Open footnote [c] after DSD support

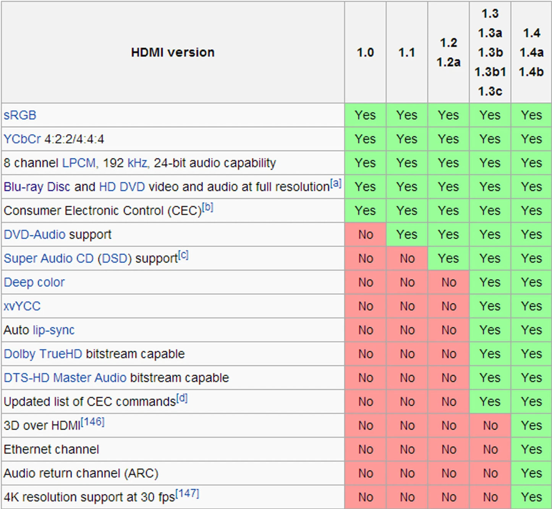tap(183, 255)
